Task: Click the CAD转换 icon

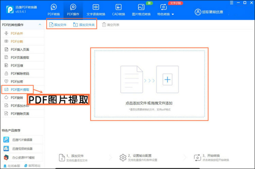Action: [118, 7]
